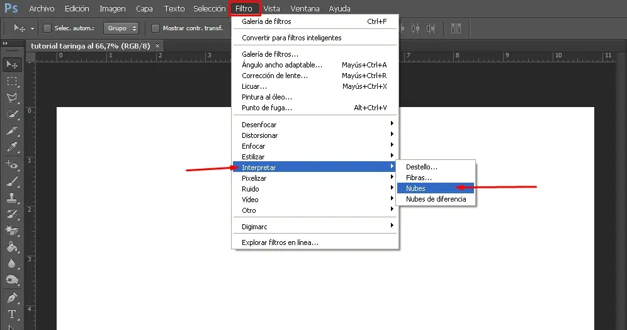
Task: Open the Archivo menu
Action: point(42,8)
